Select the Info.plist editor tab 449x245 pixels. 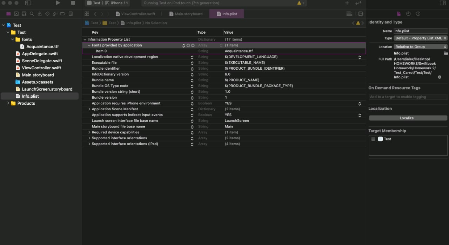point(226,14)
